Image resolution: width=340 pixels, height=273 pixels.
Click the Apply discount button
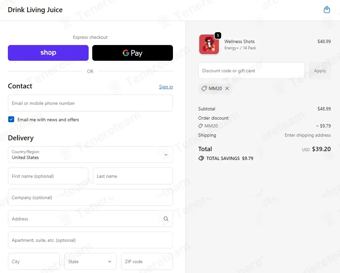(x=320, y=71)
